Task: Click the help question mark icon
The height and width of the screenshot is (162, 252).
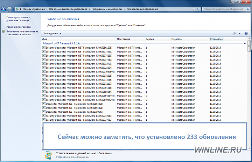Action: (246, 33)
